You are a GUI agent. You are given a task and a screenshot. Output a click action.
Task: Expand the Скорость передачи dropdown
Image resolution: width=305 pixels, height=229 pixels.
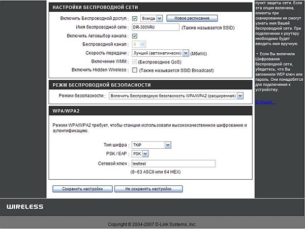pyautogui.click(x=160, y=53)
